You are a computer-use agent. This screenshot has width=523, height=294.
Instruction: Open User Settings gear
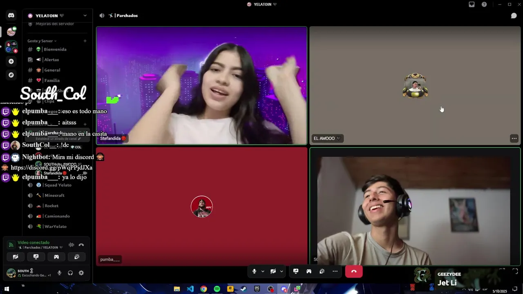coord(81,273)
